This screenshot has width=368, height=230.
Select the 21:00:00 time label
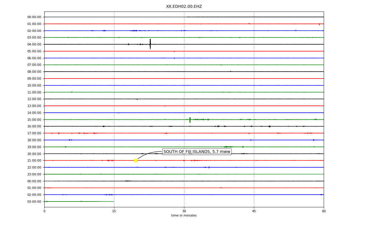[34, 160]
